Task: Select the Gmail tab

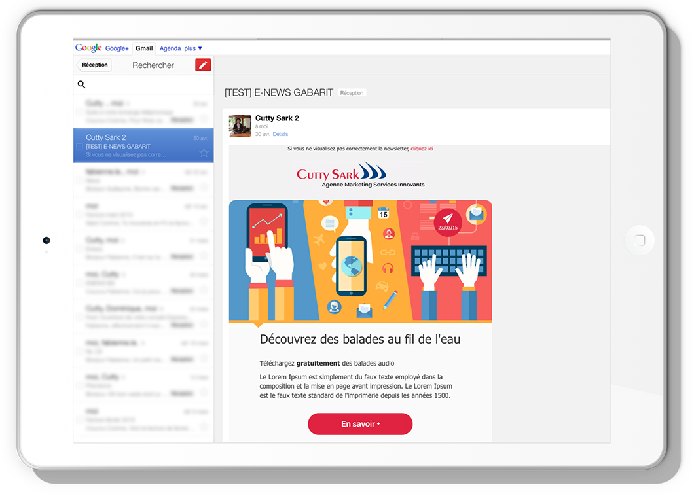Action: (144, 48)
